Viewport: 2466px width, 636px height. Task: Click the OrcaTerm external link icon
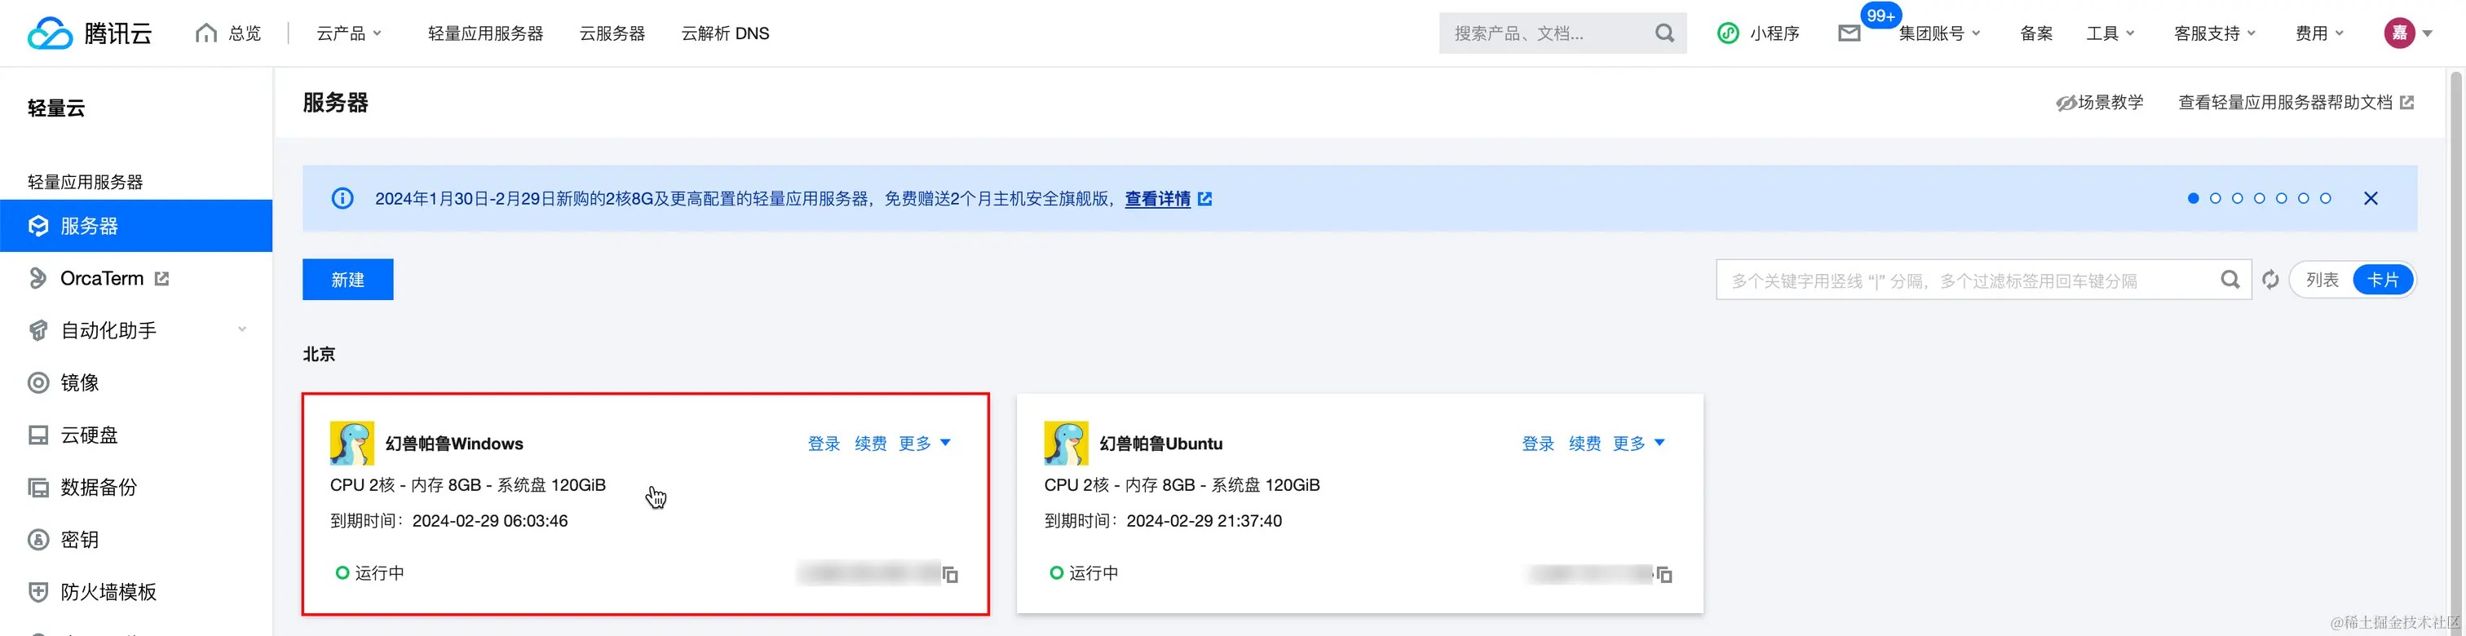click(x=161, y=279)
